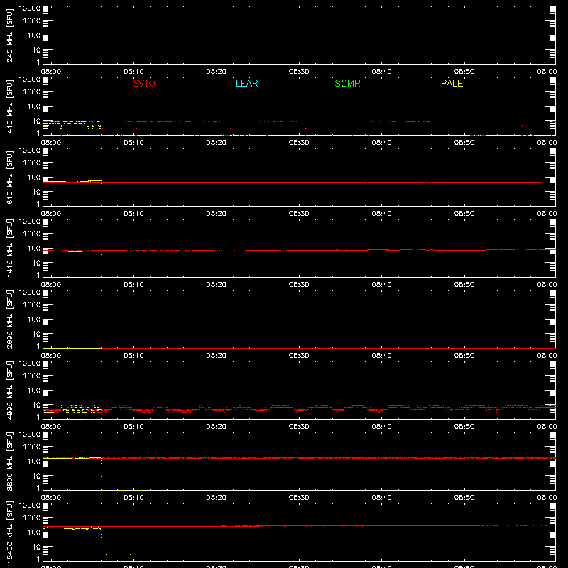Select the 8800 MHz [SFU] axis title
Screen dimensions: 568x568
10,461
